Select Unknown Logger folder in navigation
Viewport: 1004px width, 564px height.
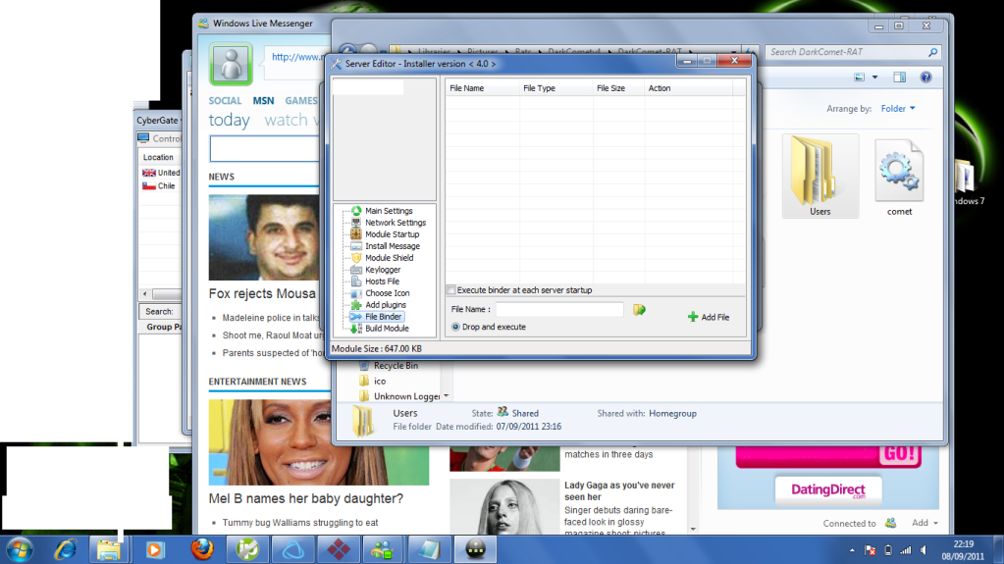[406, 396]
